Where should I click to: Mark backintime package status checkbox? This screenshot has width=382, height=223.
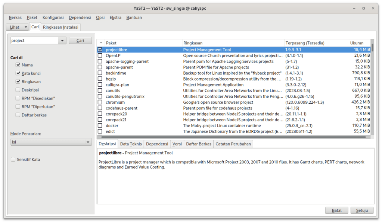click(100, 73)
